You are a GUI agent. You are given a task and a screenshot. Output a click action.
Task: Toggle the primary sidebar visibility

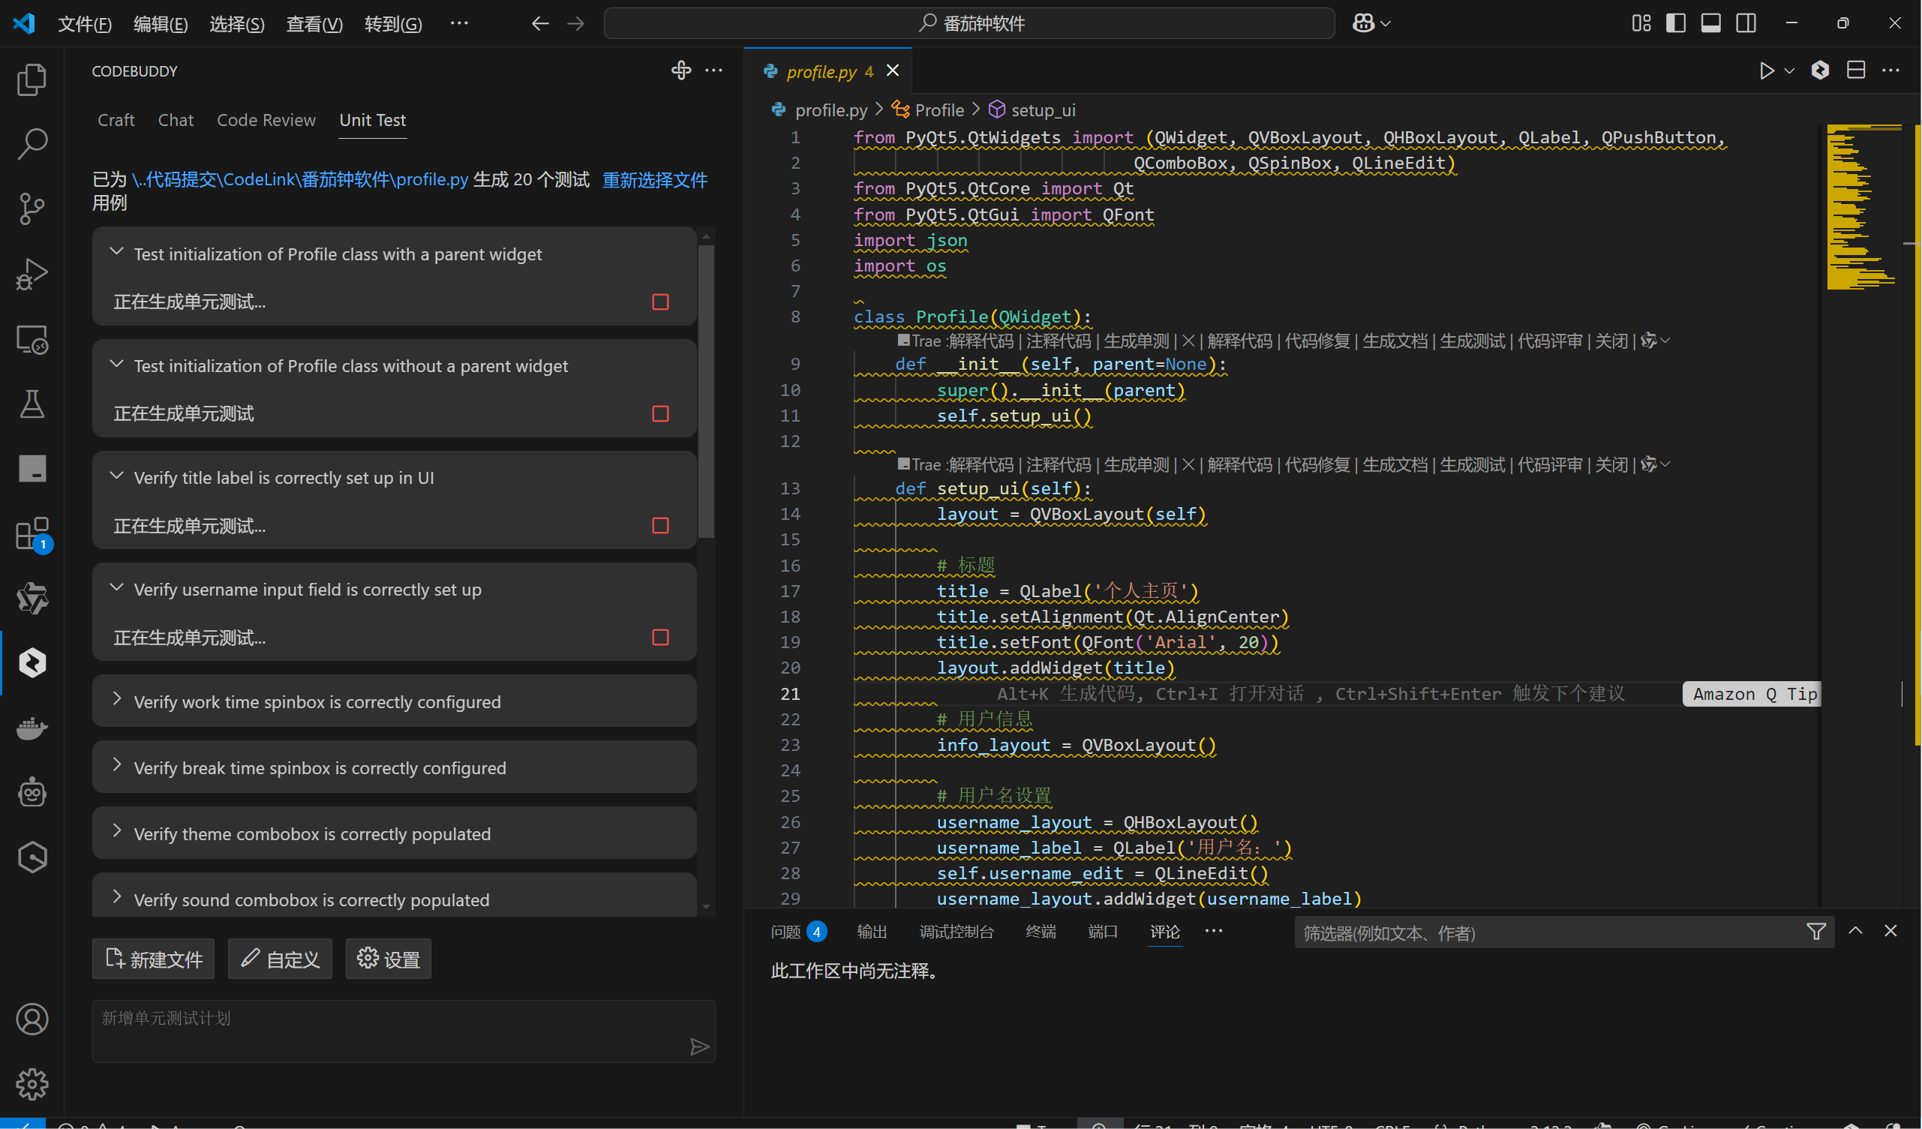[x=1675, y=23]
